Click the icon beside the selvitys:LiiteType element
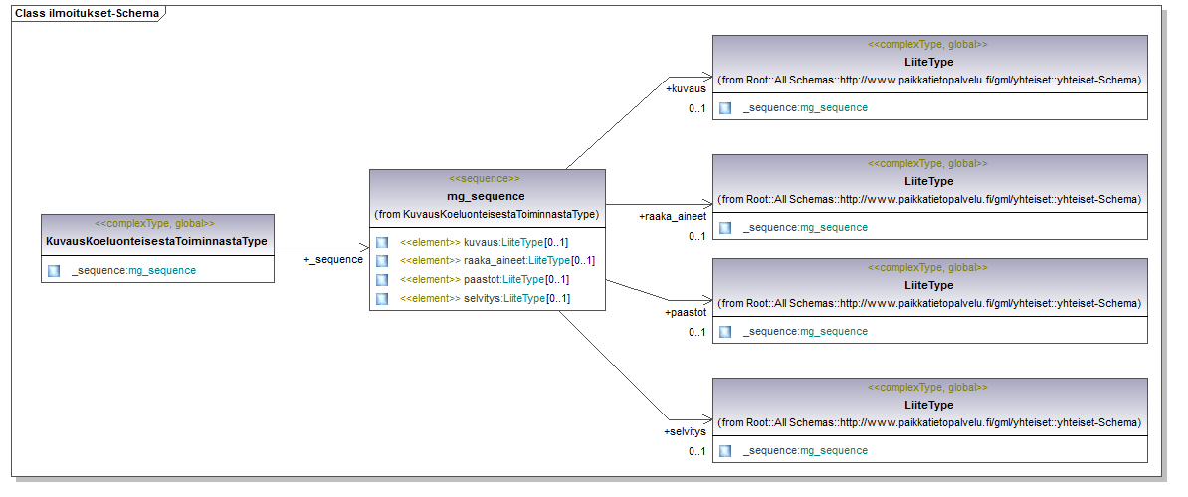Viewport: 1188px width, 497px height. (382, 299)
